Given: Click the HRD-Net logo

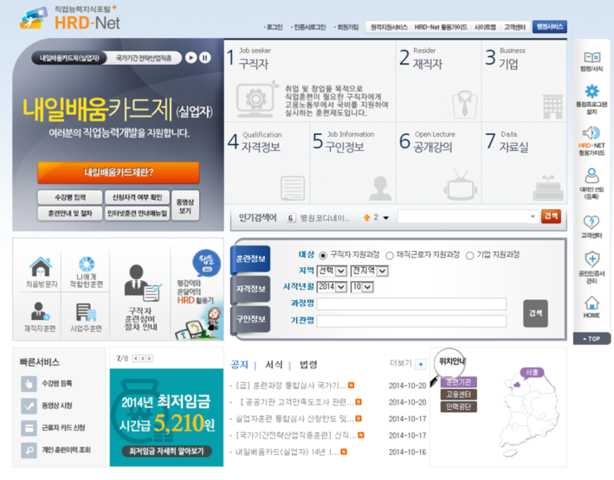Looking at the screenshot, I should click(71, 18).
